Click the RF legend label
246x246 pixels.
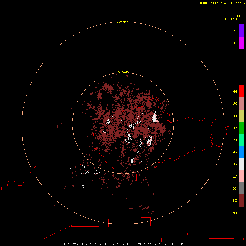(x=235, y=31)
